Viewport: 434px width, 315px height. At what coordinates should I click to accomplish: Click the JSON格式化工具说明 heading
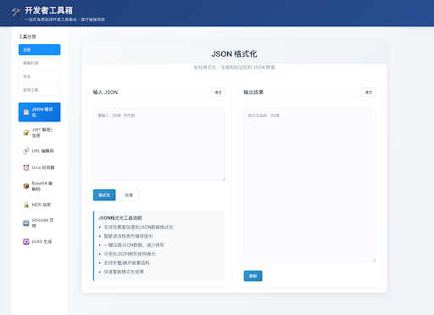tap(120, 218)
